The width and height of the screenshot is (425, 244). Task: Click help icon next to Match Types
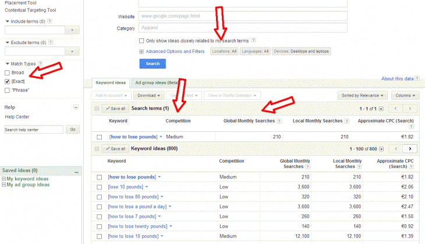tap(41, 63)
